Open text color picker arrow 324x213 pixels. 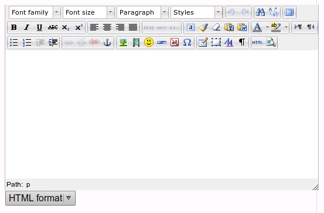tap(267, 28)
